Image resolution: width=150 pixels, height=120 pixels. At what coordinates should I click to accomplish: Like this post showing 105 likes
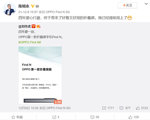[133, 117]
